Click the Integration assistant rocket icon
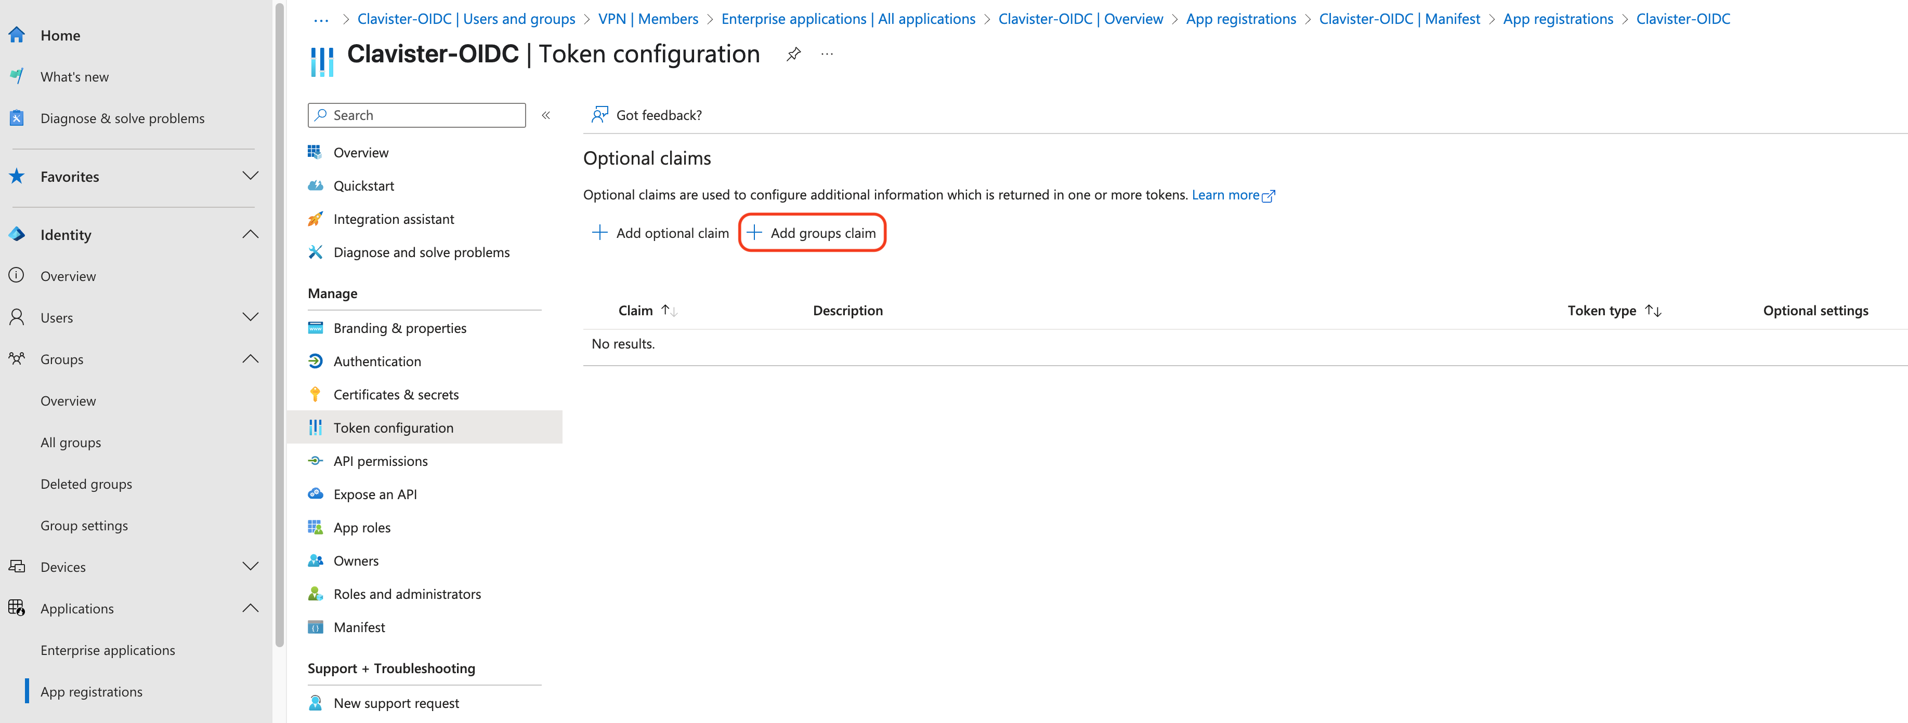The width and height of the screenshot is (1908, 723). tap(316, 218)
